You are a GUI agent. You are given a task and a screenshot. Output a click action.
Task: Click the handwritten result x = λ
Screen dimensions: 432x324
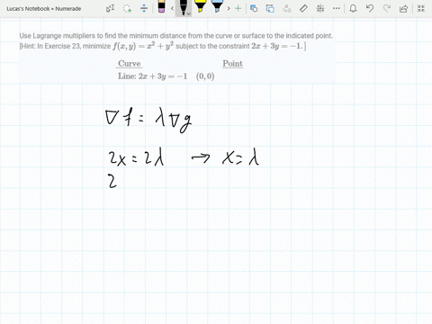click(x=240, y=157)
